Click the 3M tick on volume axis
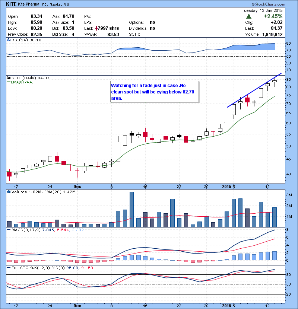The width and height of the screenshot is (298, 309). coord(289,195)
